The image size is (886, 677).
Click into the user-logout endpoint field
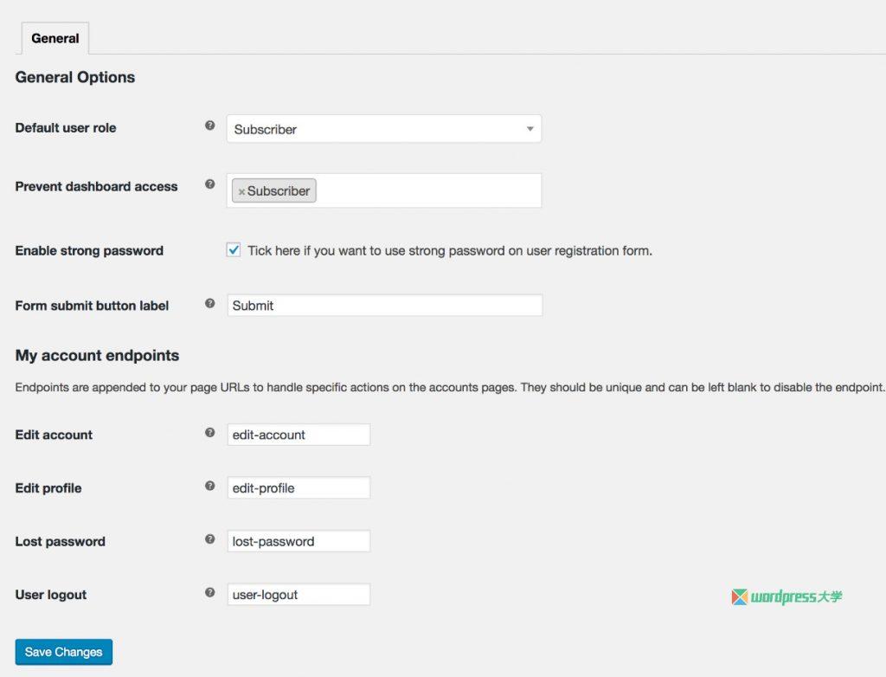[x=298, y=595]
